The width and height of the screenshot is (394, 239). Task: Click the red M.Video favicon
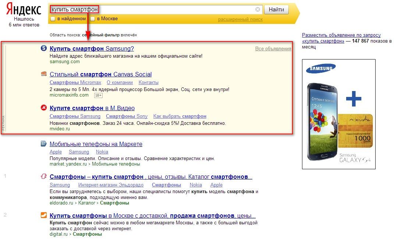(x=44, y=108)
